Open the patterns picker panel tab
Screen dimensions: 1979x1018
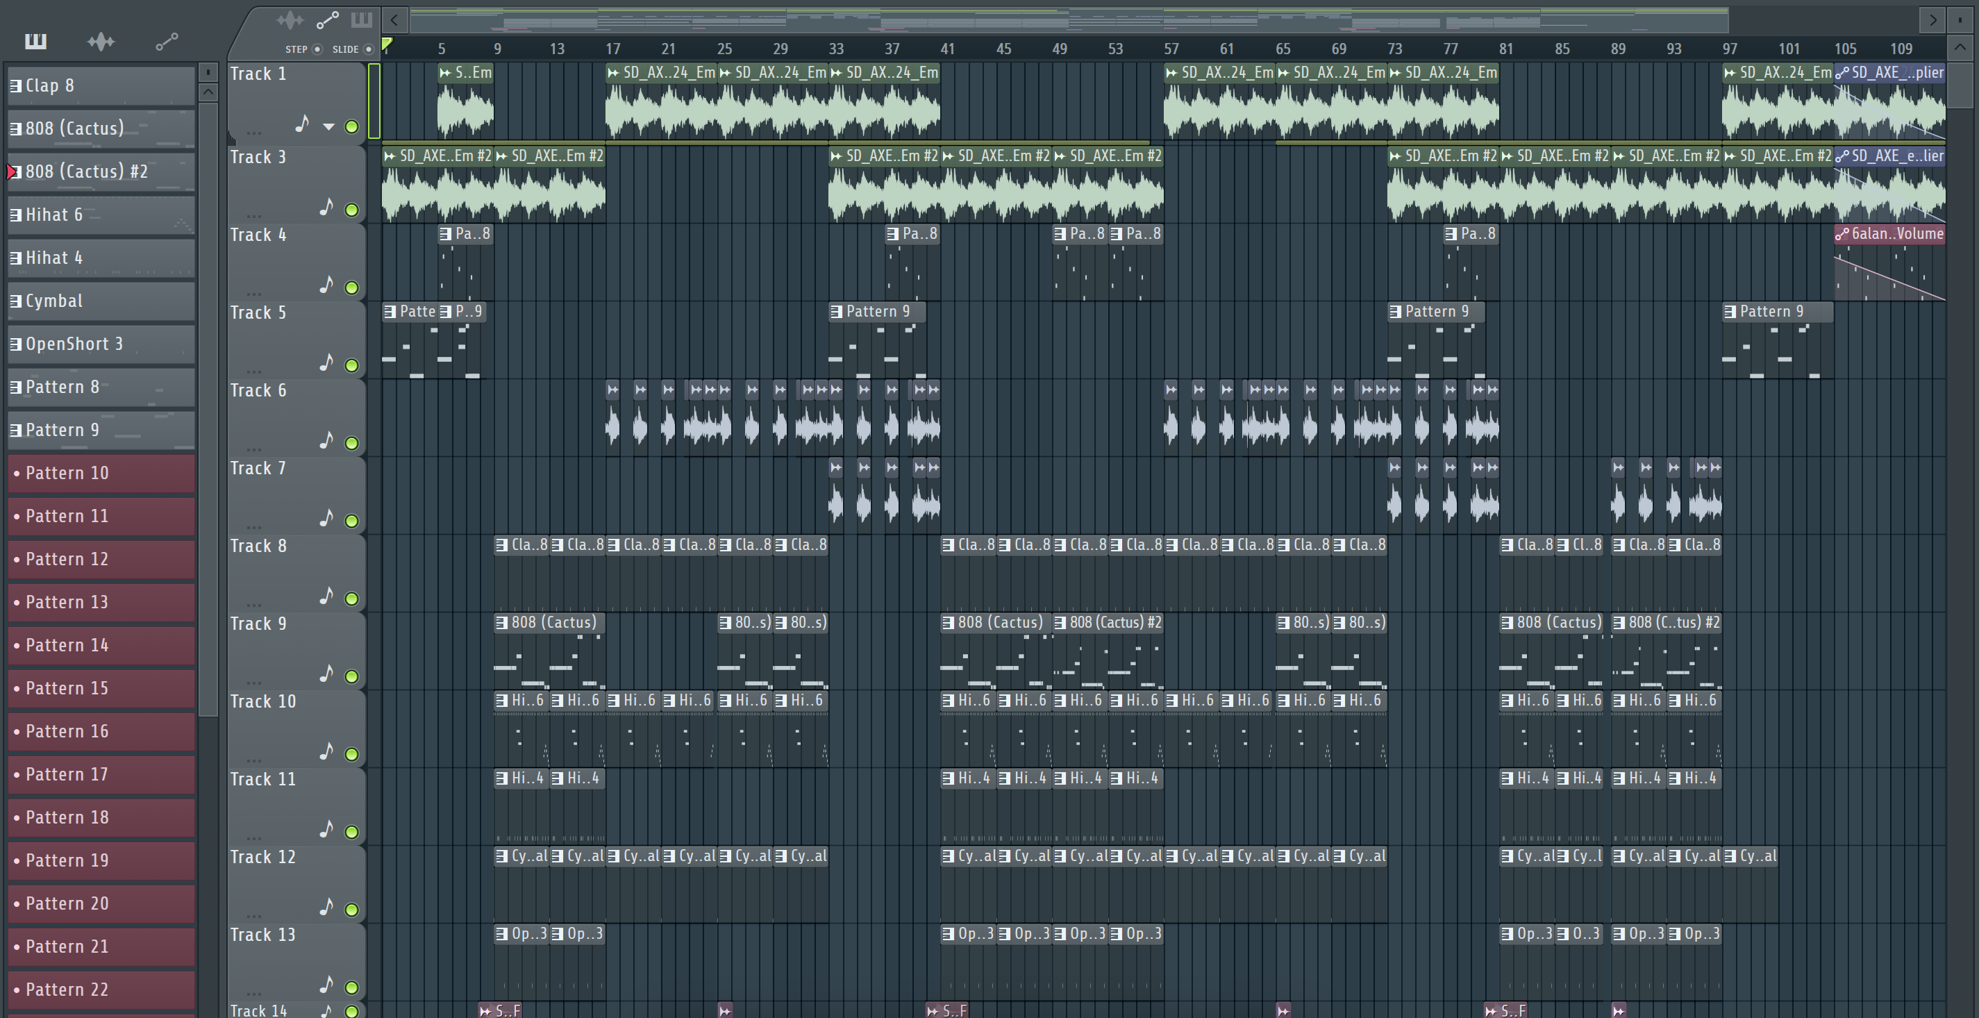[x=35, y=42]
